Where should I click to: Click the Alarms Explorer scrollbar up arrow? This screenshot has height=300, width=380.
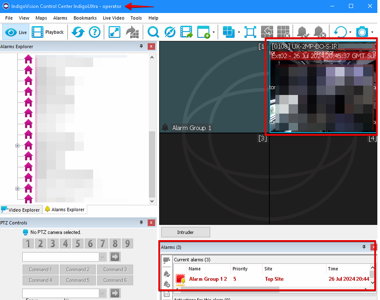click(152, 58)
